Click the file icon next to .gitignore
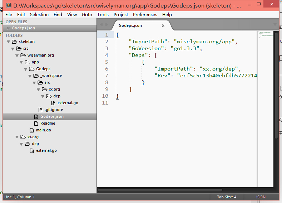The width and height of the screenshot is (282, 203). point(40,110)
